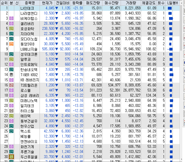This screenshot has height=162, width=185.
Task: Click the 증 badge in 비케이탑스 row
Action: (11, 18)
